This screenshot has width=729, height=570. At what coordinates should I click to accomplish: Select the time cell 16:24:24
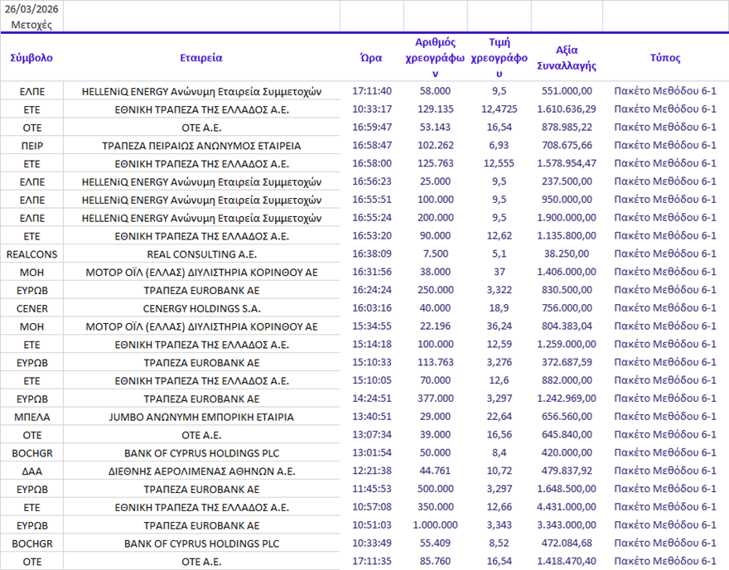click(x=371, y=291)
